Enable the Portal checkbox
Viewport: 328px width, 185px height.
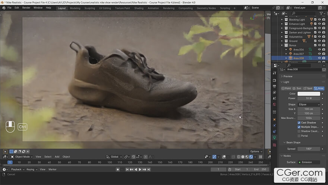pyautogui.click(x=299, y=136)
